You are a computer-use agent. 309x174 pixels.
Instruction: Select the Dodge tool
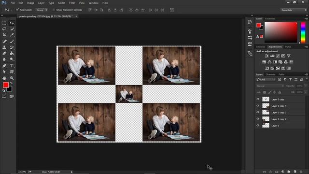point(12,59)
